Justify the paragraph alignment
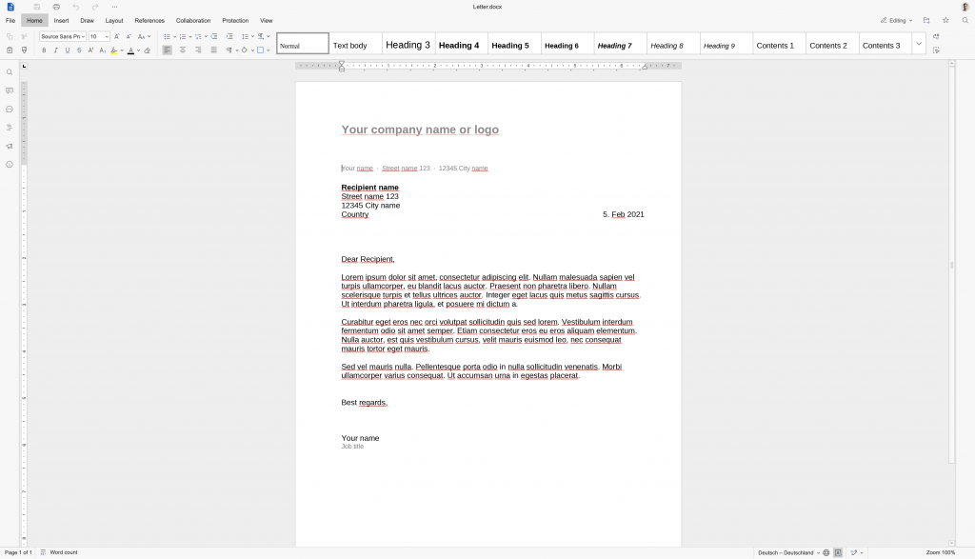Image resolution: width=975 pixels, height=559 pixels. 213,50
